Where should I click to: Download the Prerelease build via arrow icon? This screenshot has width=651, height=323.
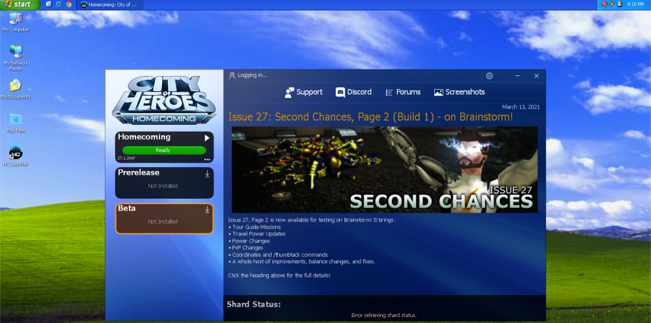207,174
